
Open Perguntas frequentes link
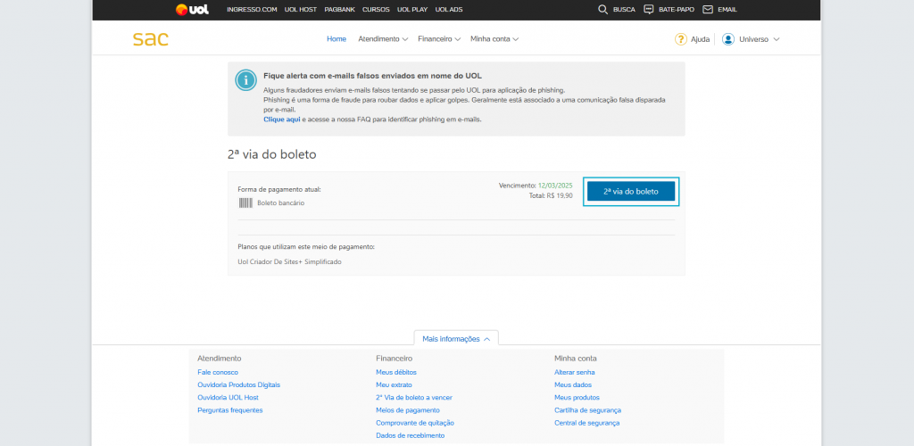pyautogui.click(x=230, y=410)
